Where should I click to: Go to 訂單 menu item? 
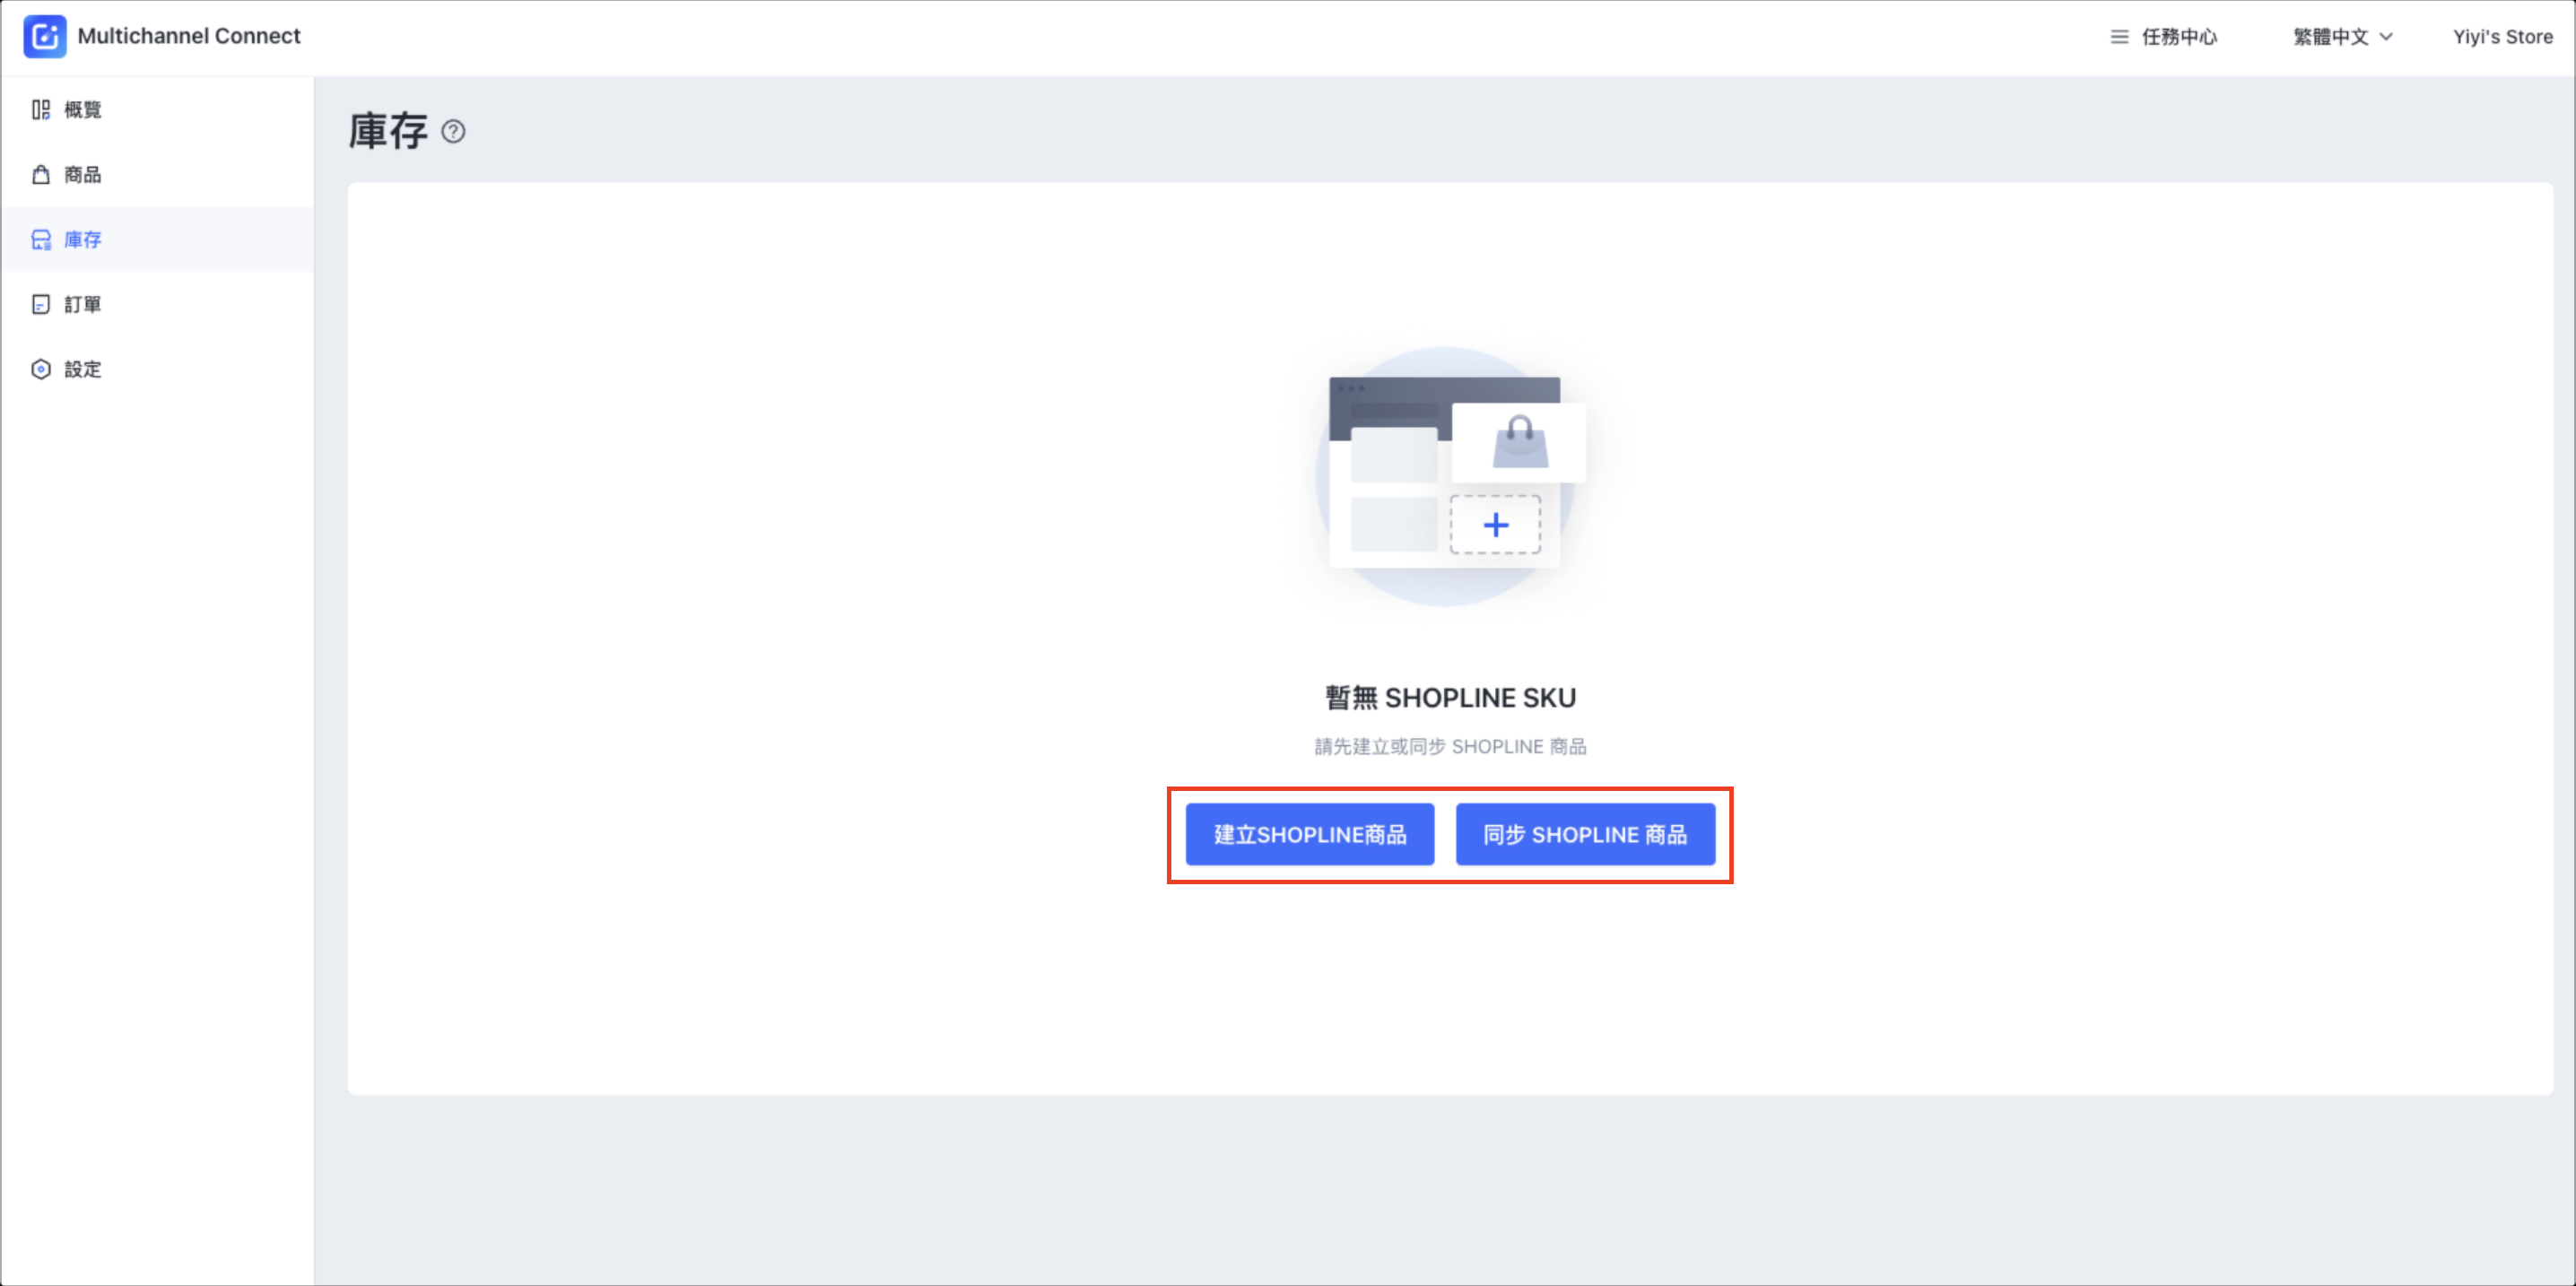[x=158, y=305]
